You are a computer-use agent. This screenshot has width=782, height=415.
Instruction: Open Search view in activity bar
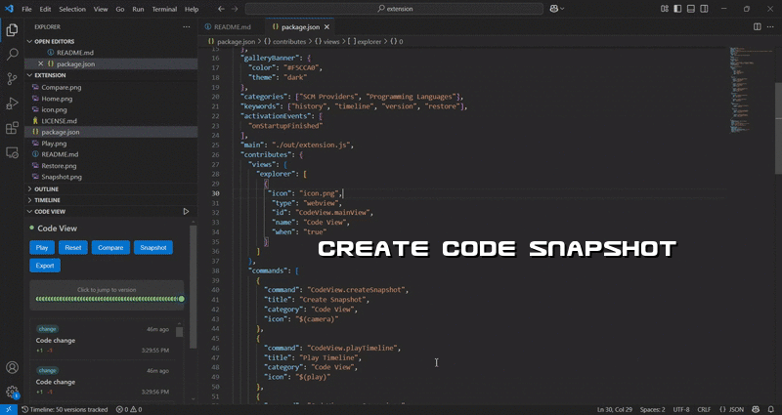tap(12, 55)
